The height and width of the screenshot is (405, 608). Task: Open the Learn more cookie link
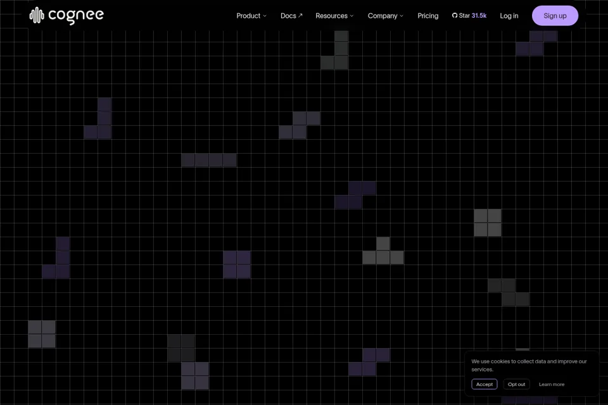552,385
